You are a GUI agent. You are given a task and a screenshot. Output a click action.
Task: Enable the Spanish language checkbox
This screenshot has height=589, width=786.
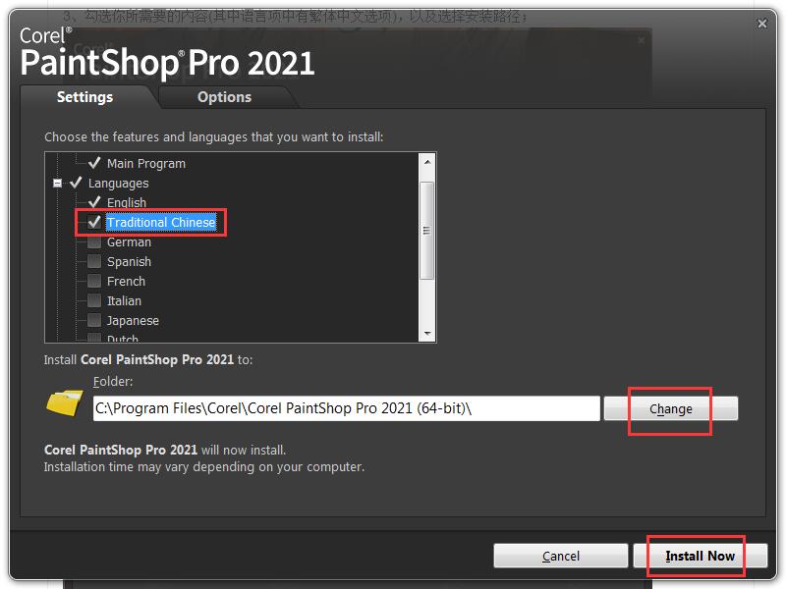(x=94, y=261)
